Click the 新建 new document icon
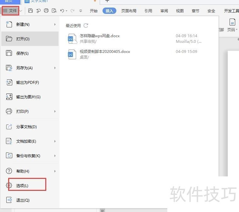The height and width of the screenshot is (212, 239). (x=9, y=24)
